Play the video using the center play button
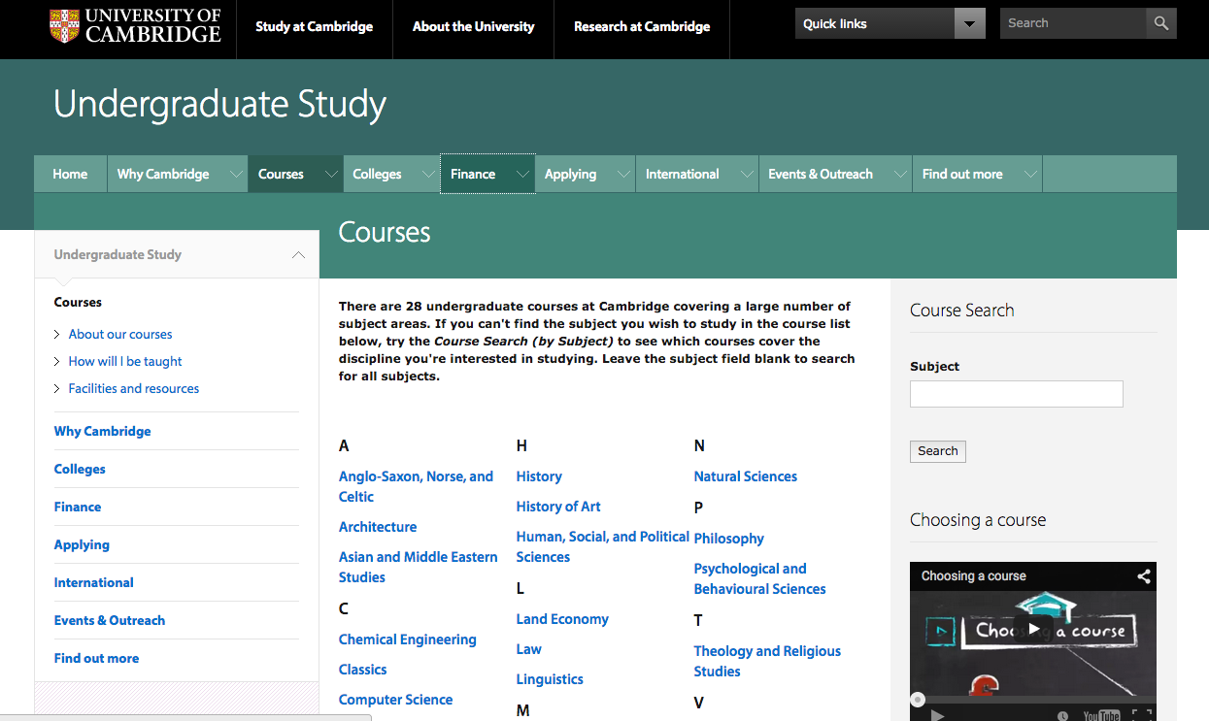Image resolution: width=1209 pixels, height=721 pixels. point(1033,629)
